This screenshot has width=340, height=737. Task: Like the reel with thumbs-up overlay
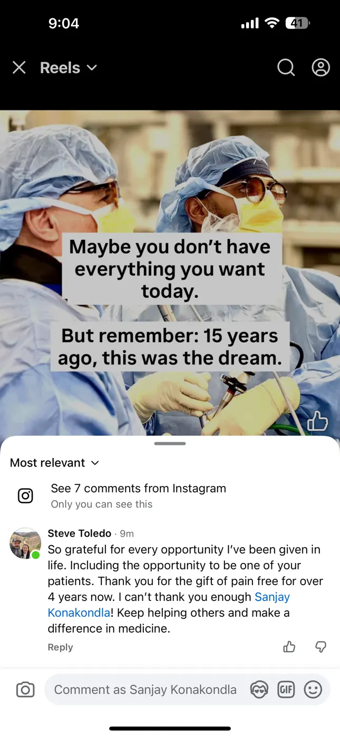317,421
